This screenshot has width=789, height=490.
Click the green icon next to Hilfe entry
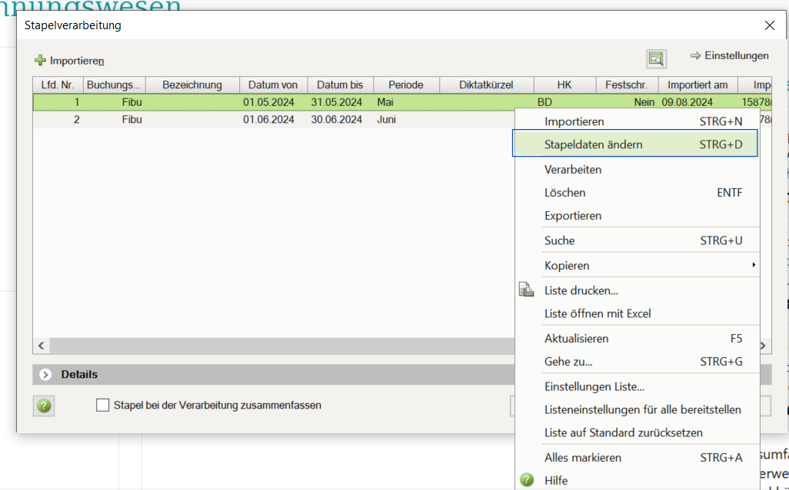pyautogui.click(x=527, y=478)
